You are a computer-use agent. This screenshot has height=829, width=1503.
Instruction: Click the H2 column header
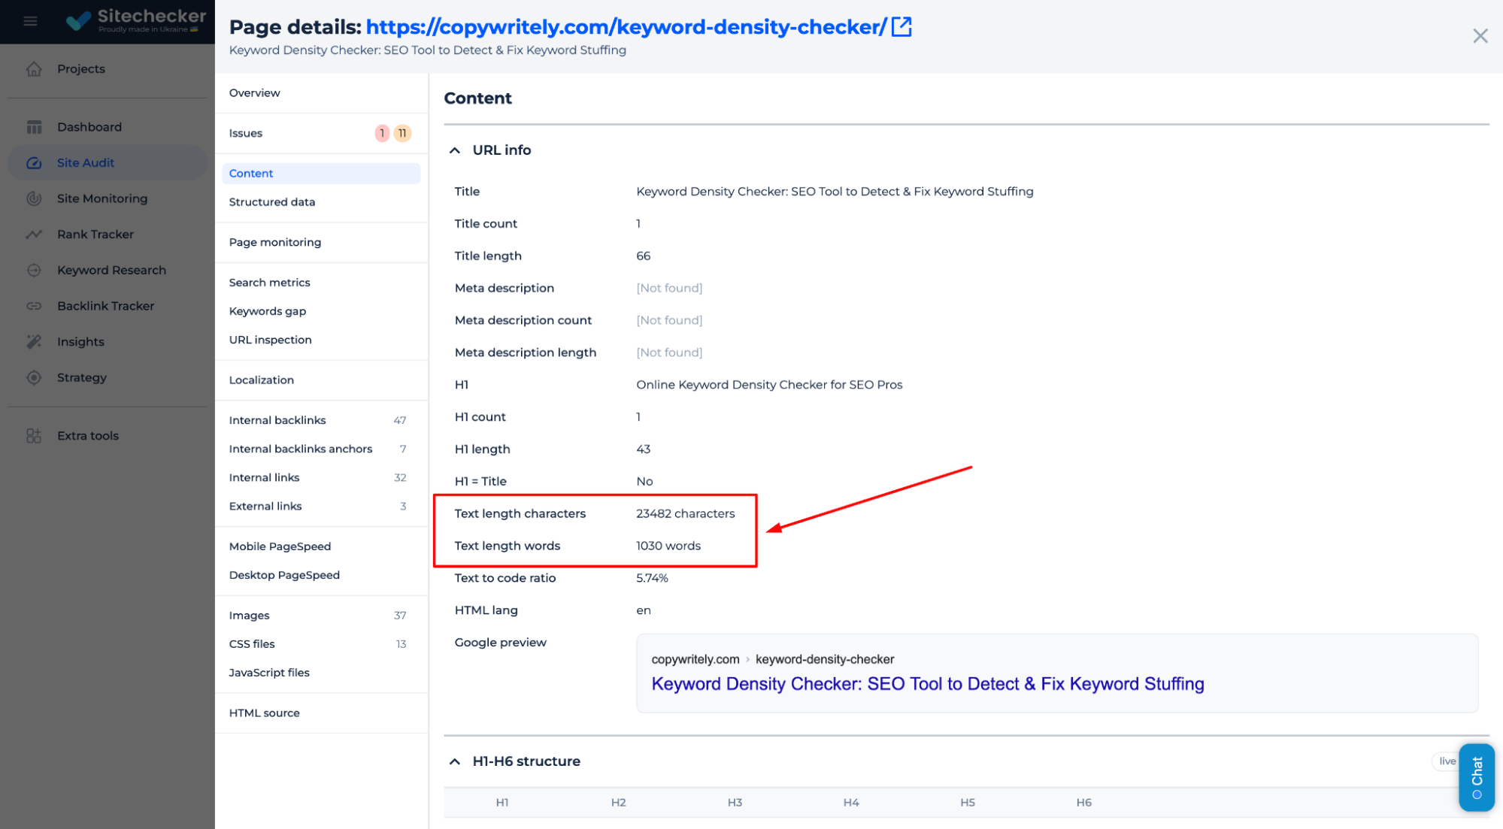[618, 803]
